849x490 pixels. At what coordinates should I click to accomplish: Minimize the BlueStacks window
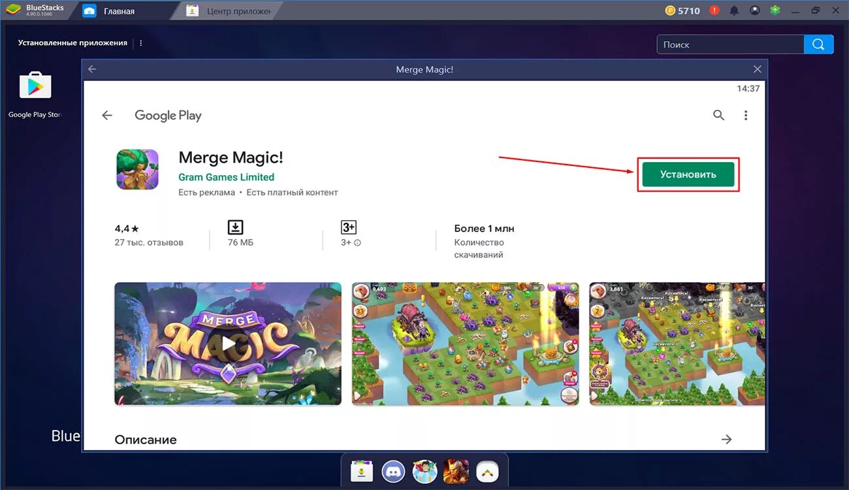point(796,10)
